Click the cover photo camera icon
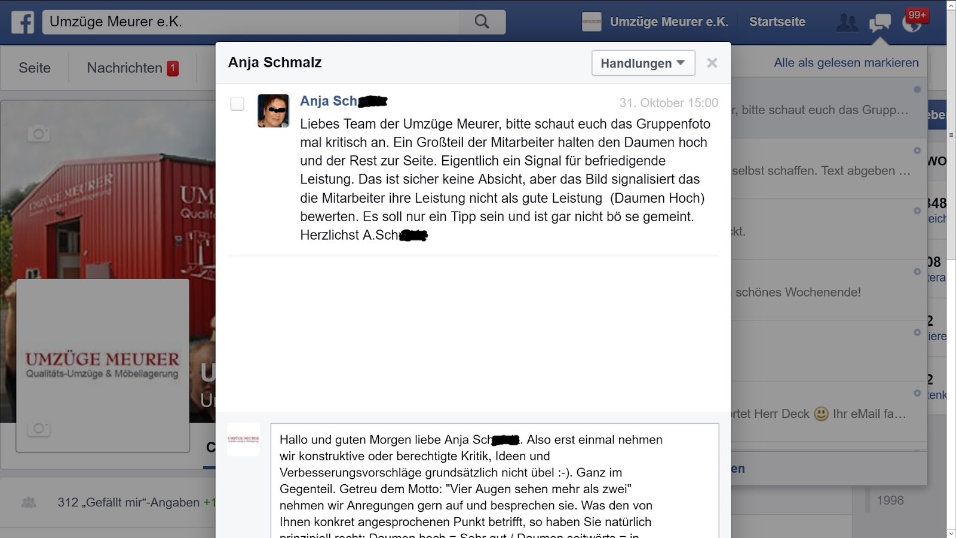The width and height of the screenshot is (956, 538). [38, 134]
